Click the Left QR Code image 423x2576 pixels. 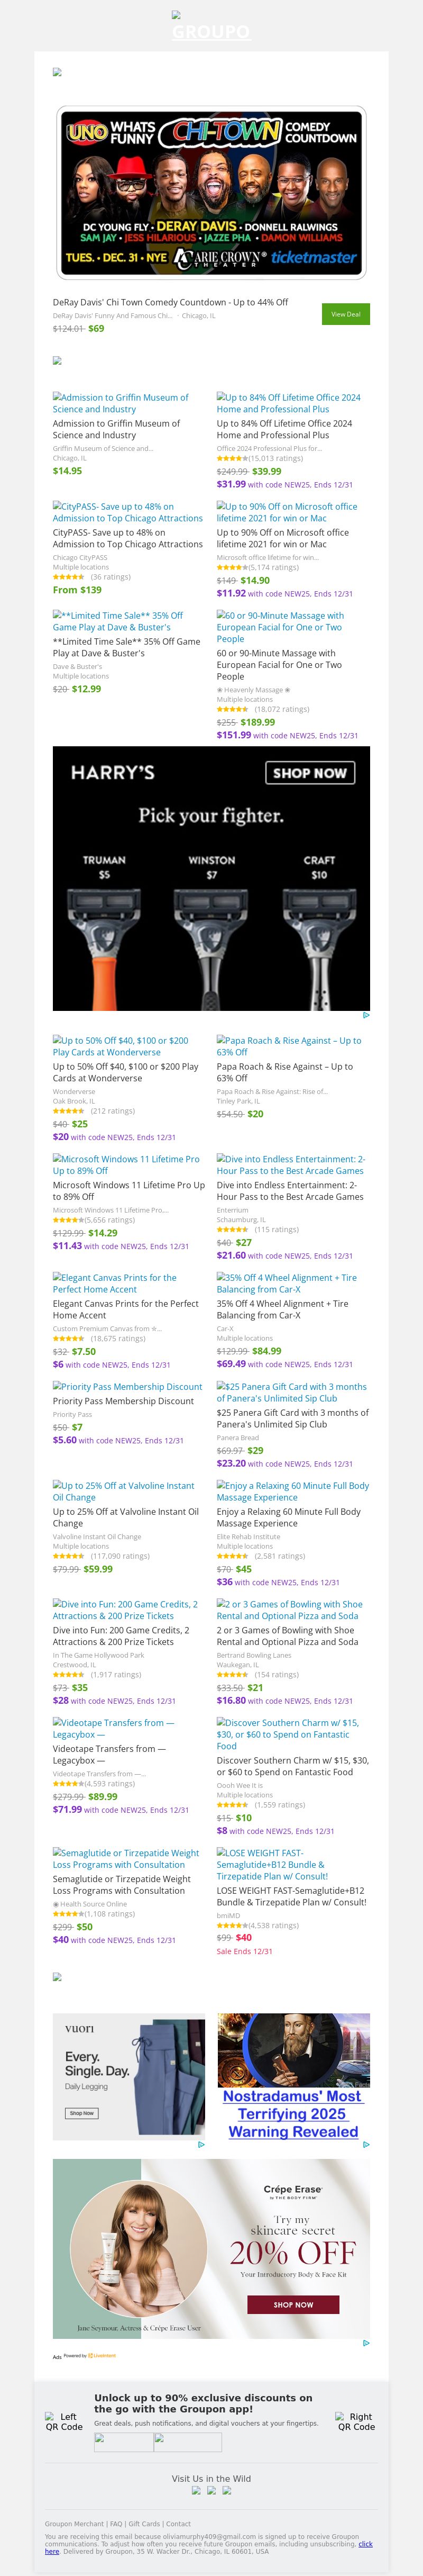click(64, 2421)
